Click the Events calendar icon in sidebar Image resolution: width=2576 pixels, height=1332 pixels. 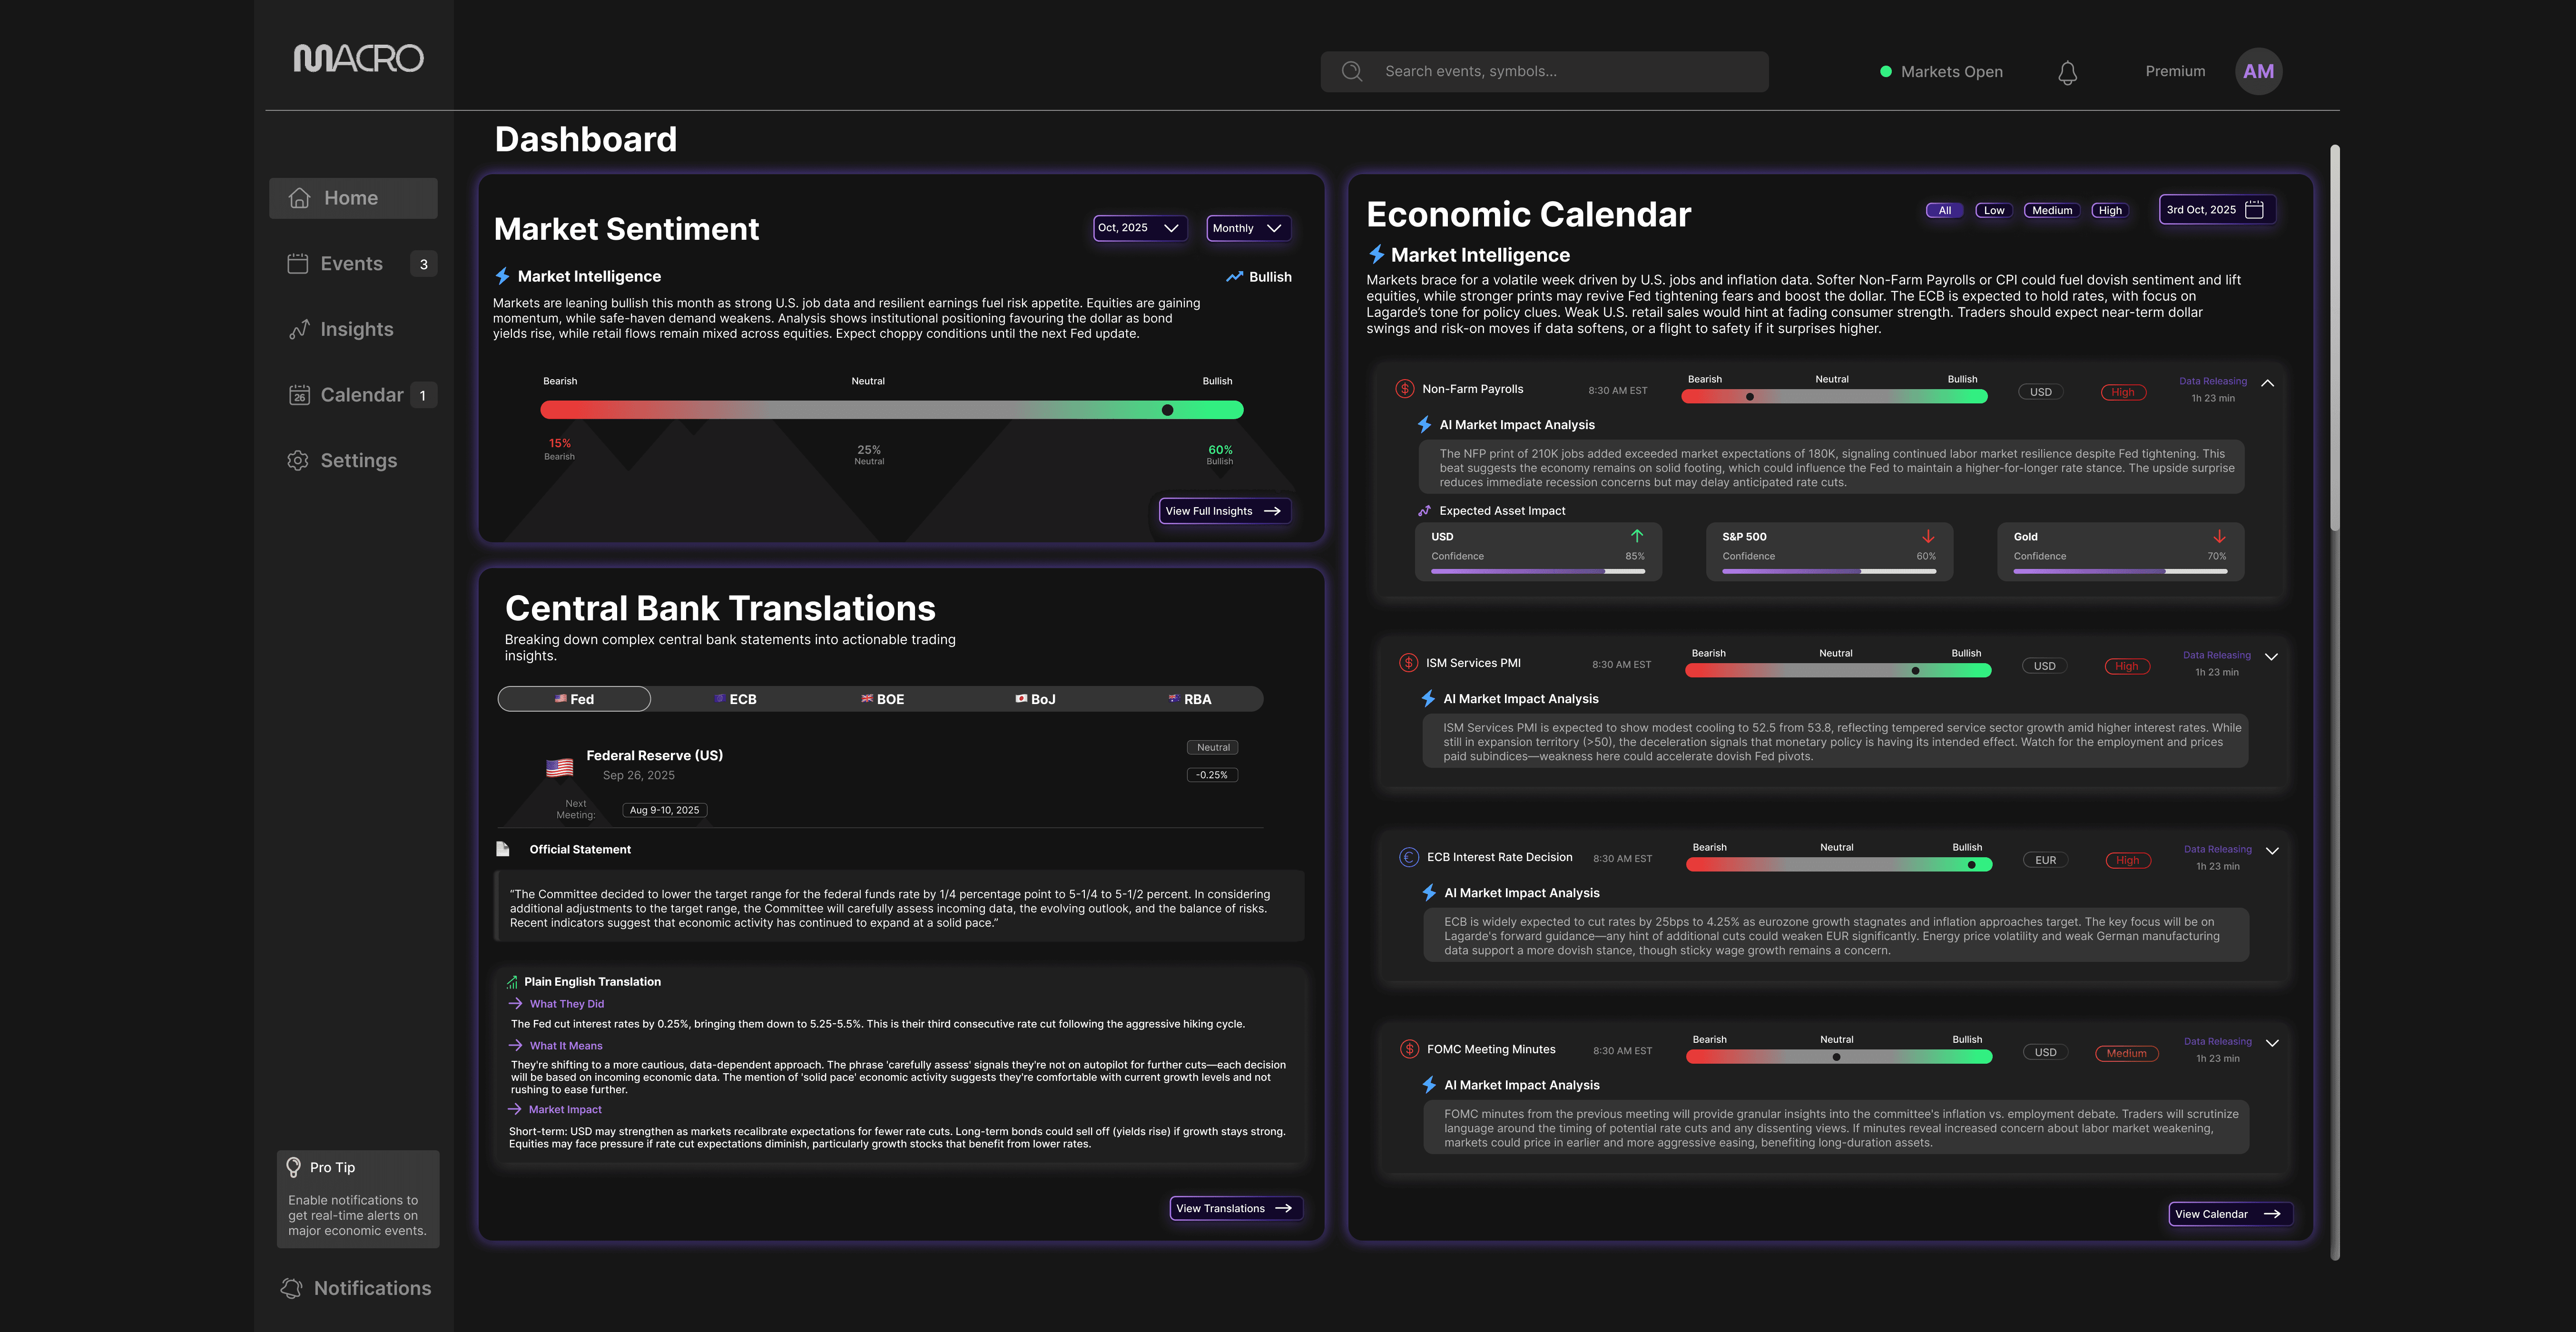pyautogui.click(x=298, y=263)
